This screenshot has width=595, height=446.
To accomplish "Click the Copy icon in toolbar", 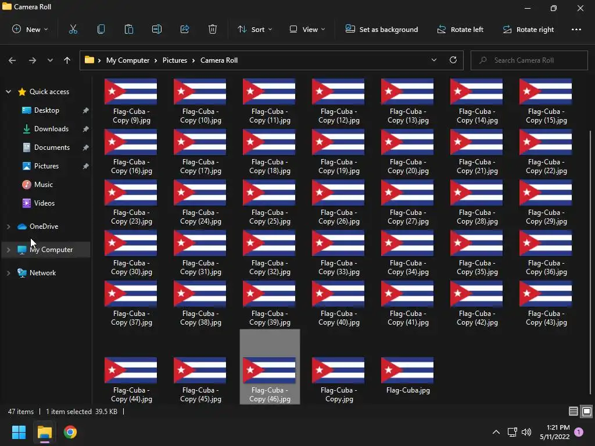I will pos(101,29).
